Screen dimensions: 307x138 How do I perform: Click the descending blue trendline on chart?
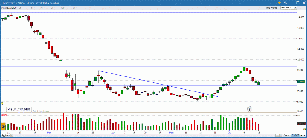click(x=158, y=83)
